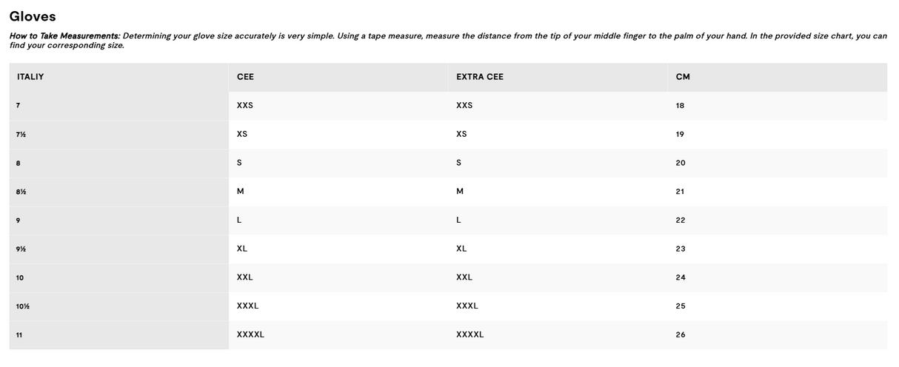
Task: Select the CM column header
Action: [x=683, y=77]
